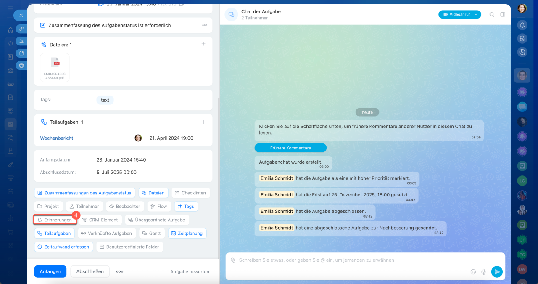Click Emilia Schmidt mention in priority message
538x284 pixels.
tap(277, 178)
